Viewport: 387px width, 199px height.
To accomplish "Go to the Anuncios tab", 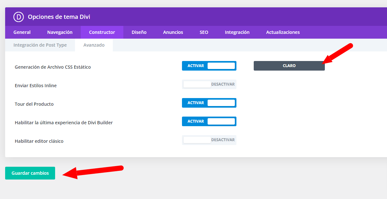I will (173, 32).
